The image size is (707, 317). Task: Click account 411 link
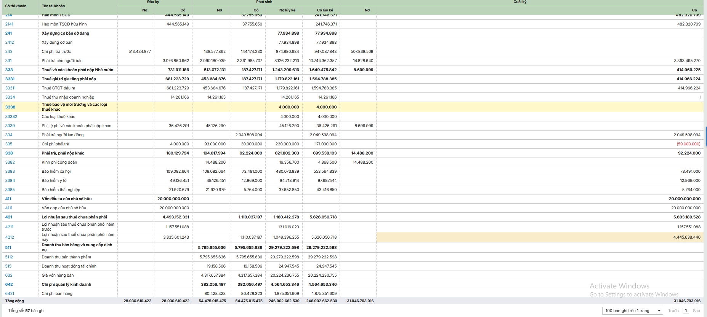8,199
